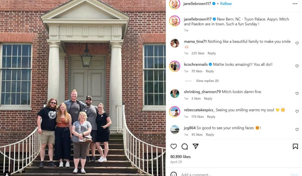Viewport: 302px width, 176px height.
Task: View 80,890 likes list
Action: pos(180,157)
